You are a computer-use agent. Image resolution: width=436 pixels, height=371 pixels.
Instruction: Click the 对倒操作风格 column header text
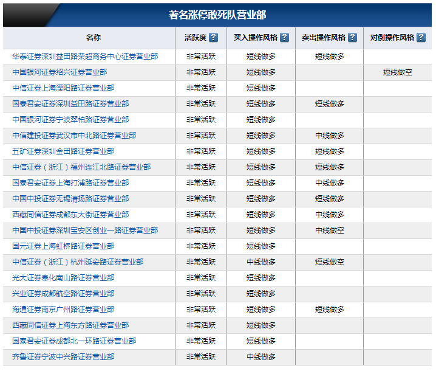tap(392, 38)
